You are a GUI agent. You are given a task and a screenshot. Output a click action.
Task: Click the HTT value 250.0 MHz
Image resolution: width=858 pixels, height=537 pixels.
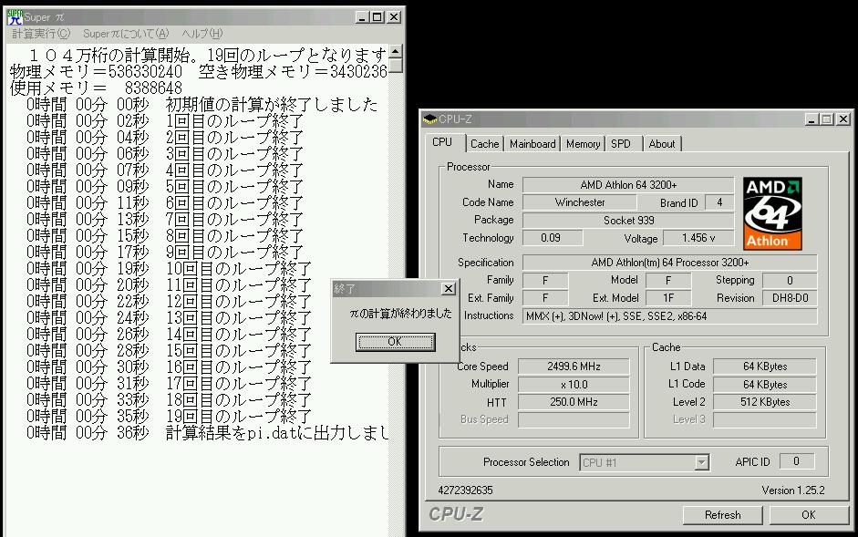click(574, 402)
